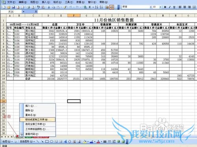This screenshot has height=147, width=197.
Task: Save the workbook with the floppy icon
Action: tap(13, 7)
